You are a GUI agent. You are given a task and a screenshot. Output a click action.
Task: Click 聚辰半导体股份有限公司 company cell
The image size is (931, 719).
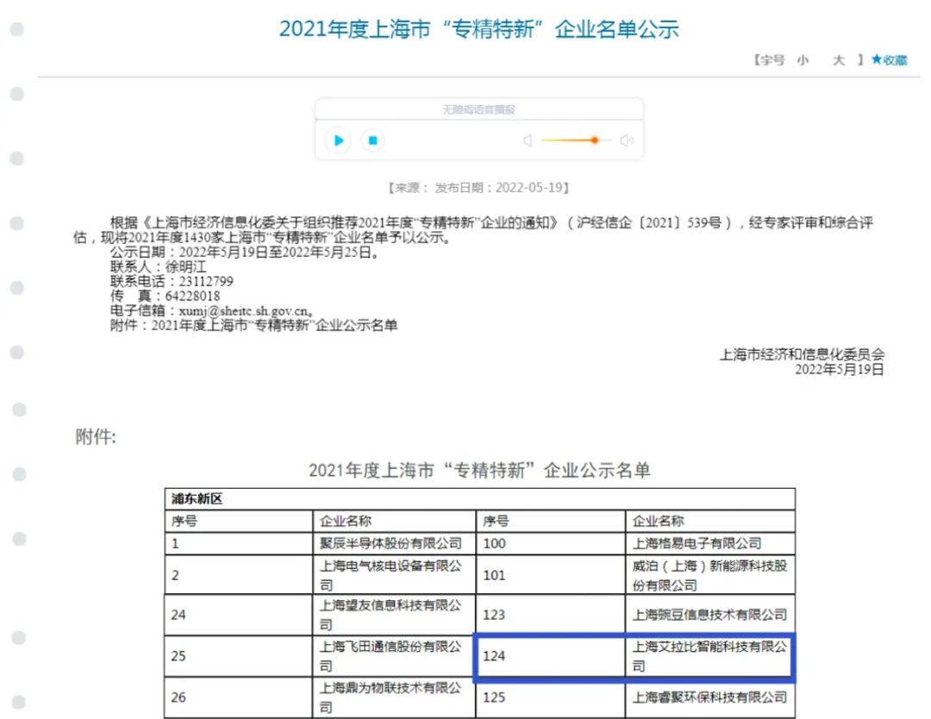coord(391,543)
